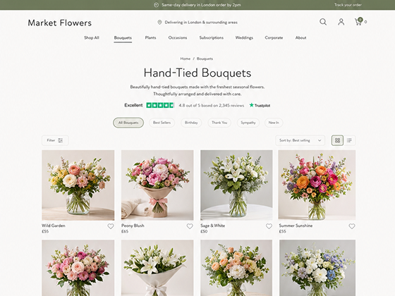The width and height of the screenshot is (395, 296).
Task: Select the Thank You filter pill
Action: pyautogui.click(x=219, y=123)
